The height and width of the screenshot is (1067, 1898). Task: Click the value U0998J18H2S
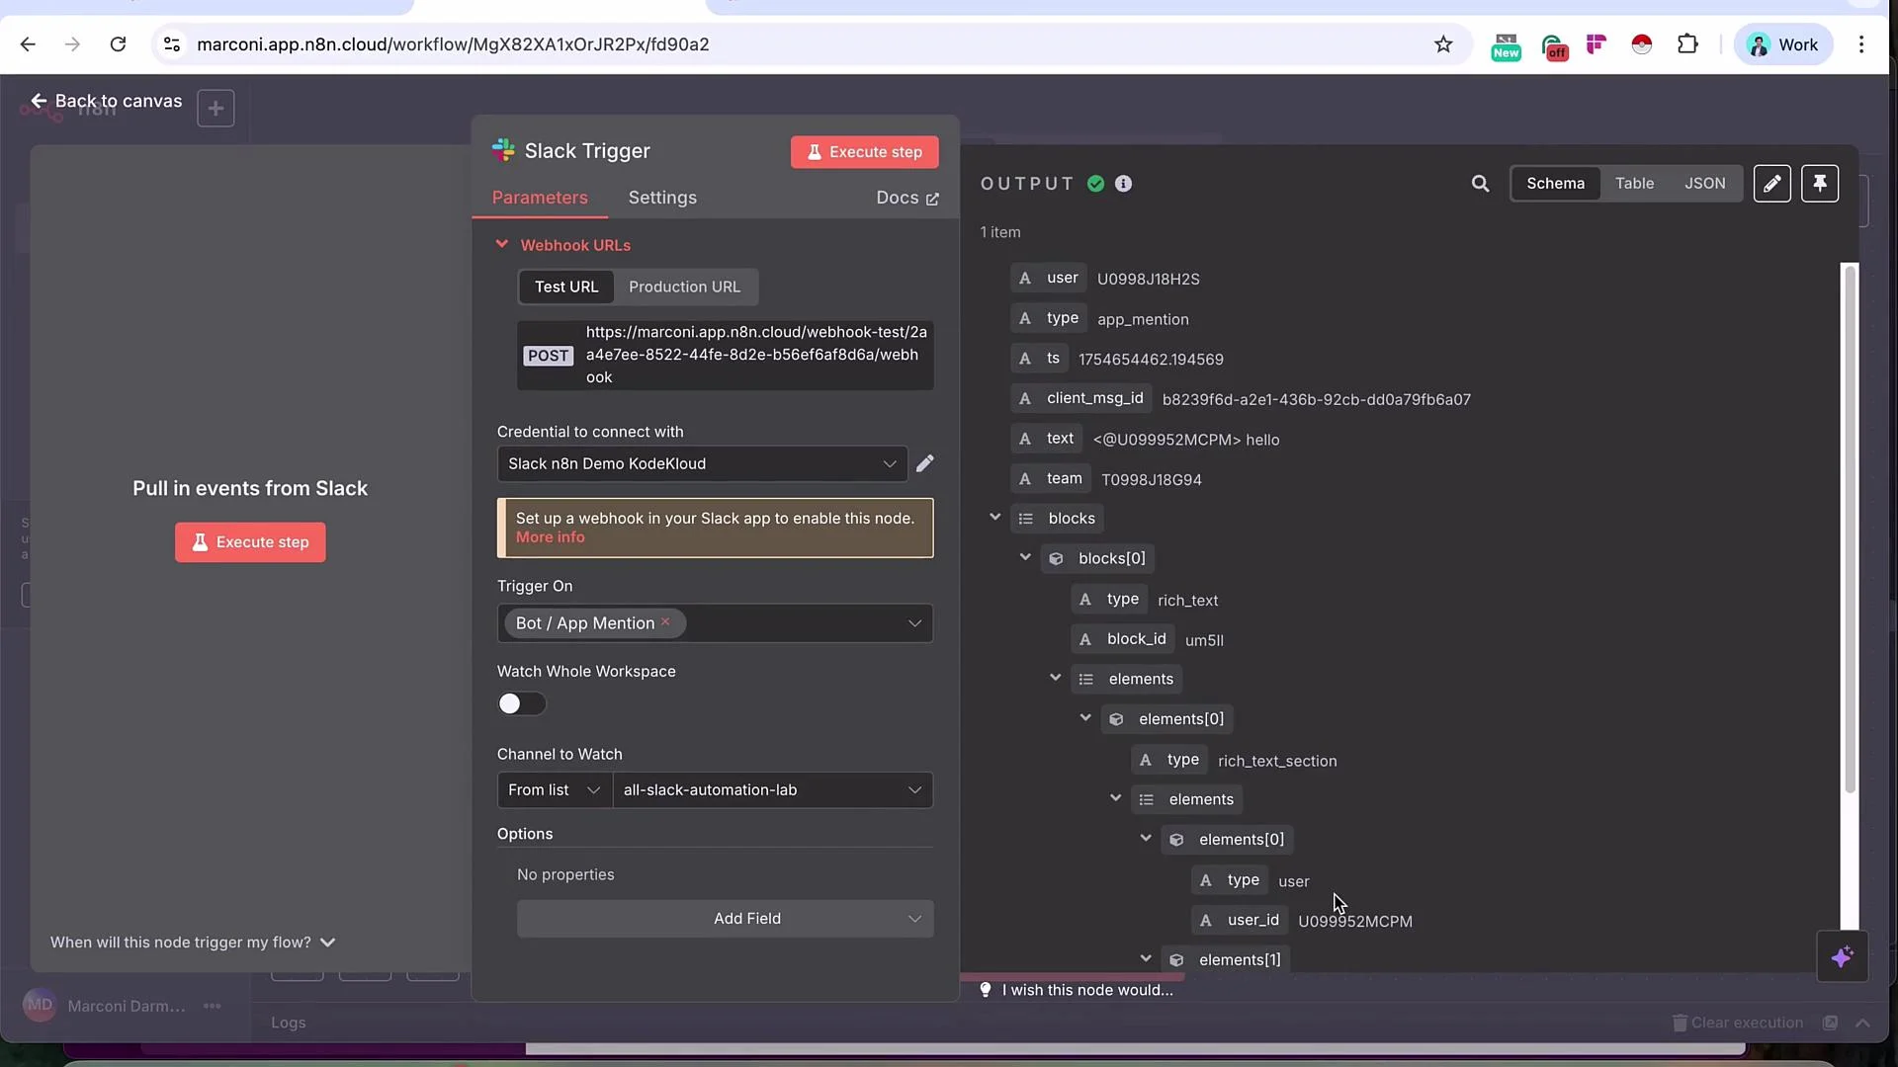(x=1148, y=280)
